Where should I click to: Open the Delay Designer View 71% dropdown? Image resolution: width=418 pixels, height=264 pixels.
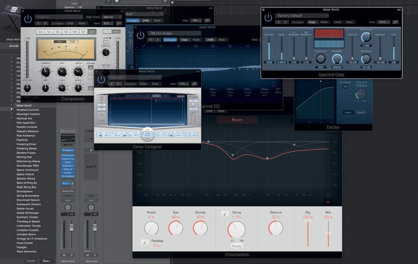pos(184,84)
